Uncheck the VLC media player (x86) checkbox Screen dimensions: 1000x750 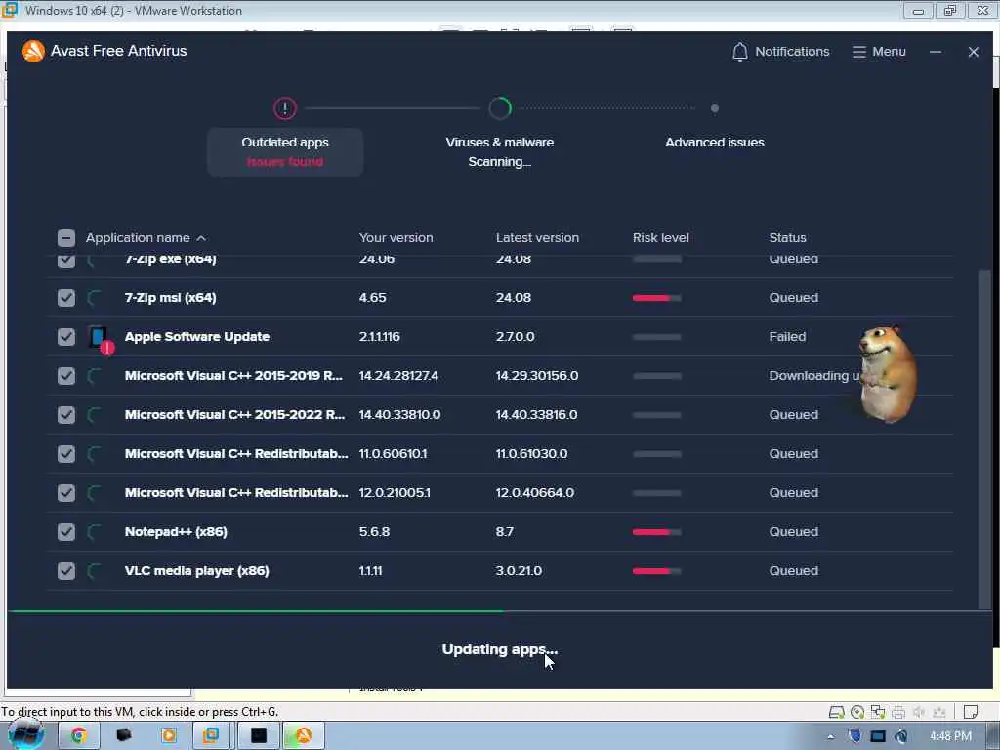pos(66,570)
